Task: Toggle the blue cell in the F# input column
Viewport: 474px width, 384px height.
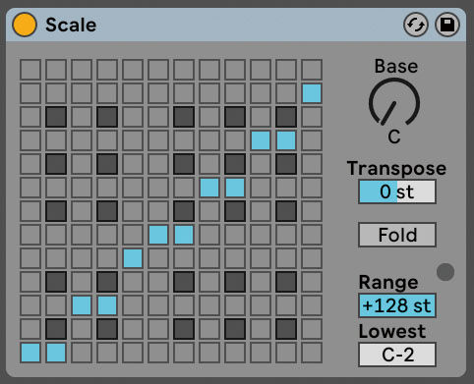Action: coord(184,235)
